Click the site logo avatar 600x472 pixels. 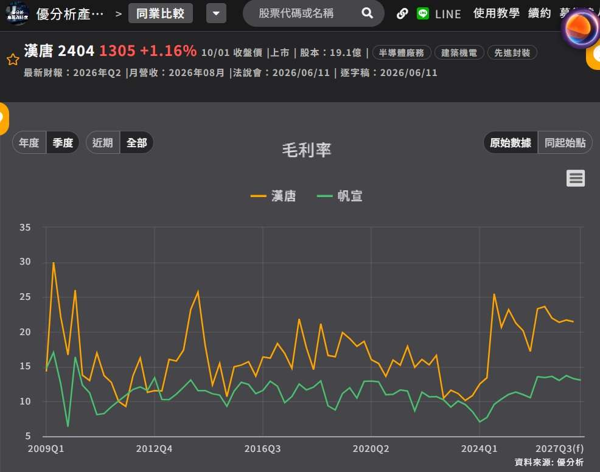[x=17, y=14]
